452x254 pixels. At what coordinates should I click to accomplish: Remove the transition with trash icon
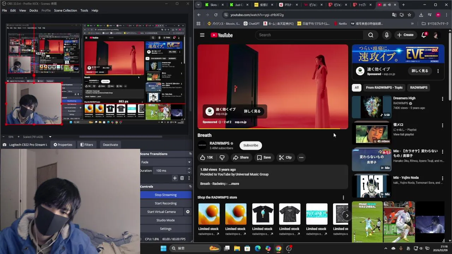[x=182, y=178]
